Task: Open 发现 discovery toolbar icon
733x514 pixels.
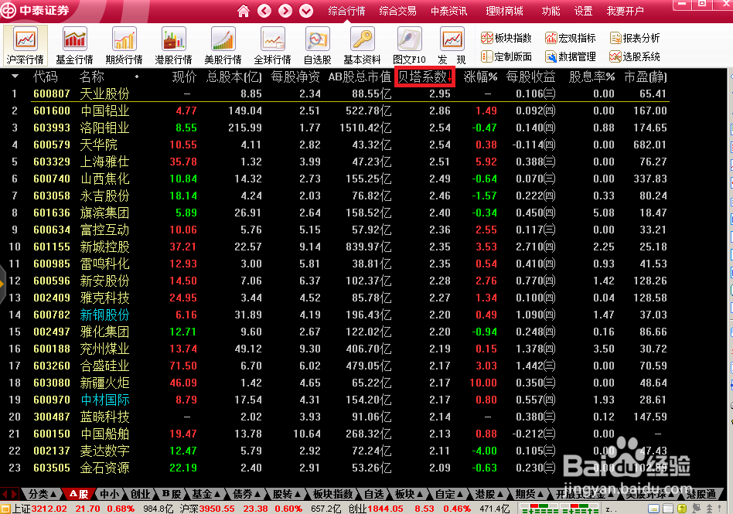Action: 452,46
